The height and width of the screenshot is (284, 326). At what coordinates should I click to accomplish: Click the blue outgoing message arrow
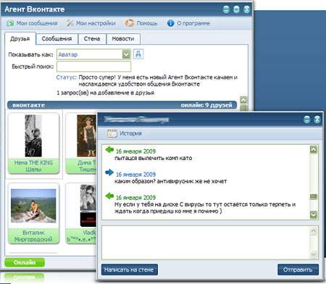(x=109, y=172)
